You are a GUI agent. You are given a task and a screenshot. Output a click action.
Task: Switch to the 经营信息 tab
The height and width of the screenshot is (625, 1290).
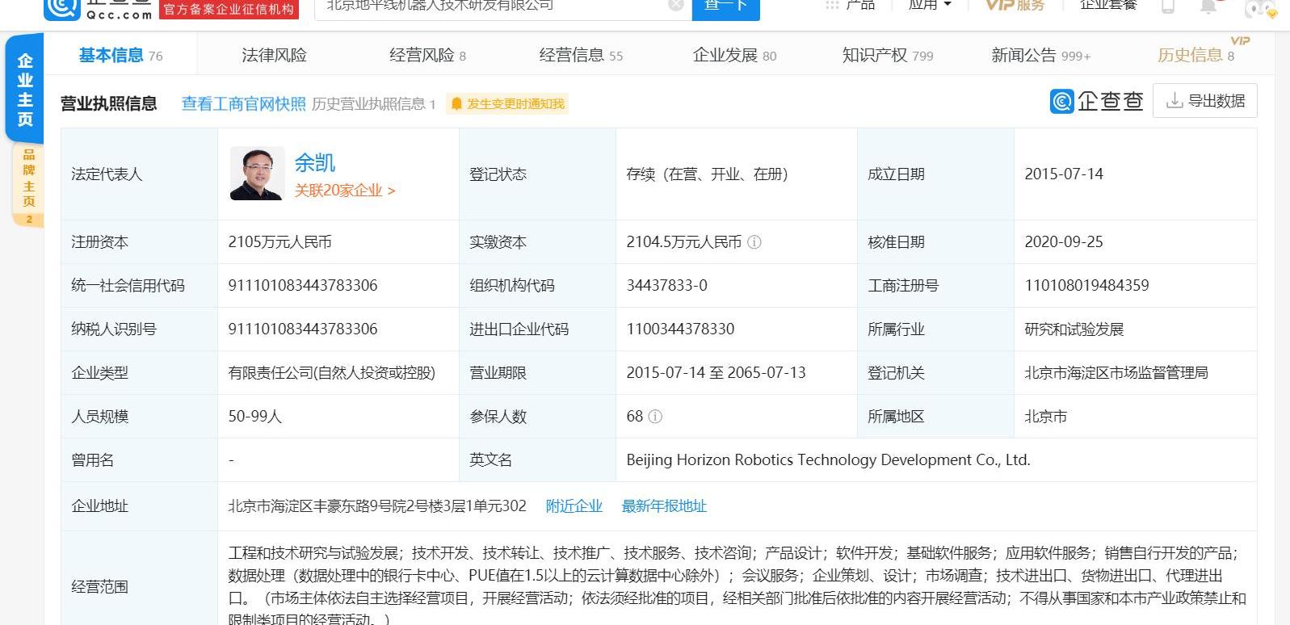581,55
